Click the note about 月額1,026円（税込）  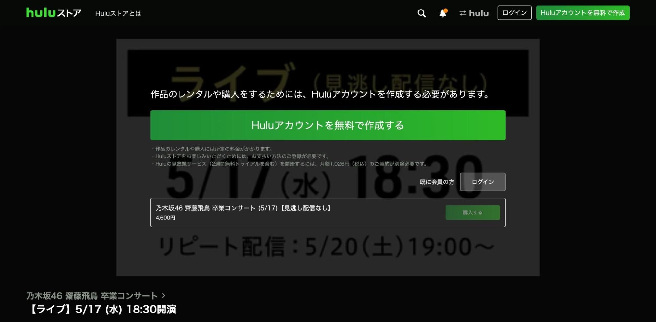289,164
